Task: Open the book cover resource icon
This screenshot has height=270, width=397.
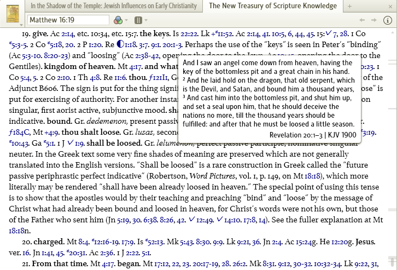Action: pyautogui.click(x=13, y=13)
